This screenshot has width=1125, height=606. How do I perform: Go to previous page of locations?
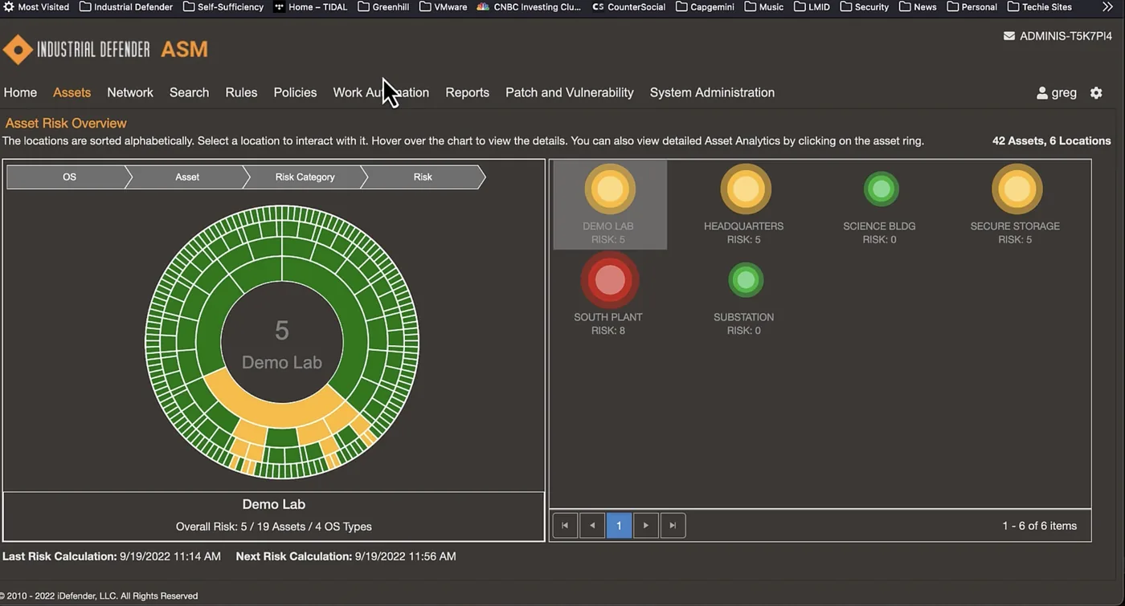[592, 526]
